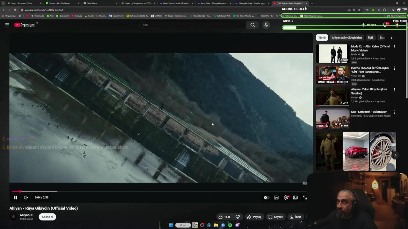Open Ahiyan Yalnız Biriydim Live Session thumbnail
Screen dimensions: 408x229
tap(333, 97)
